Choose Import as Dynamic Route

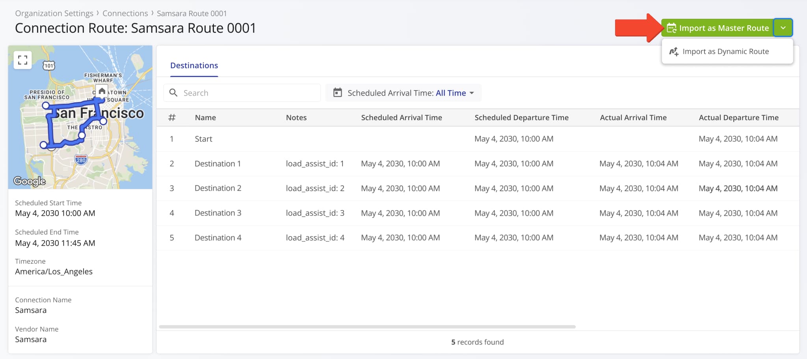726,51
